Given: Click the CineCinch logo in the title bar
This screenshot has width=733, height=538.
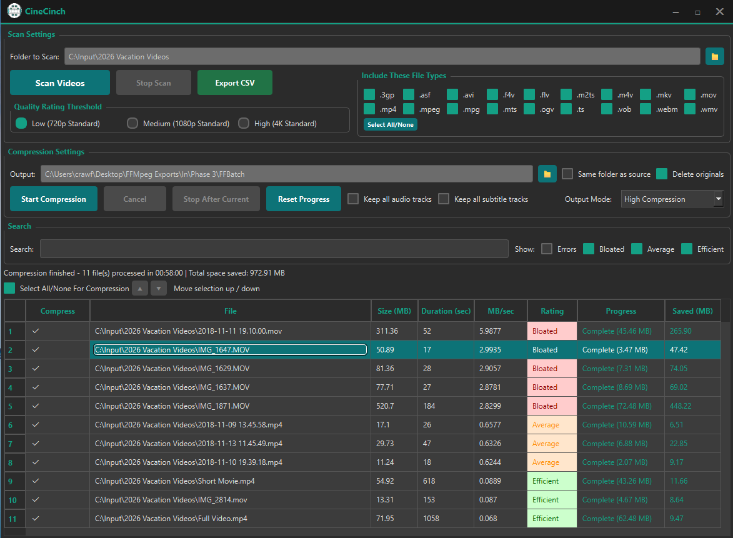Looking at the screenshot, I should tap(14, 11).
